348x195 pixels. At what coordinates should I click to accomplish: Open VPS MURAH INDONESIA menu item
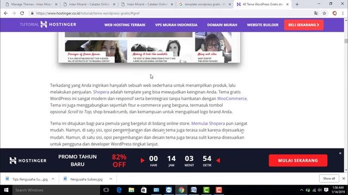click(x=176, y=25)
